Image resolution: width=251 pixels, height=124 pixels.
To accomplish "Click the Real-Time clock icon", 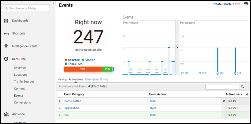I will [x=6, y=59].
